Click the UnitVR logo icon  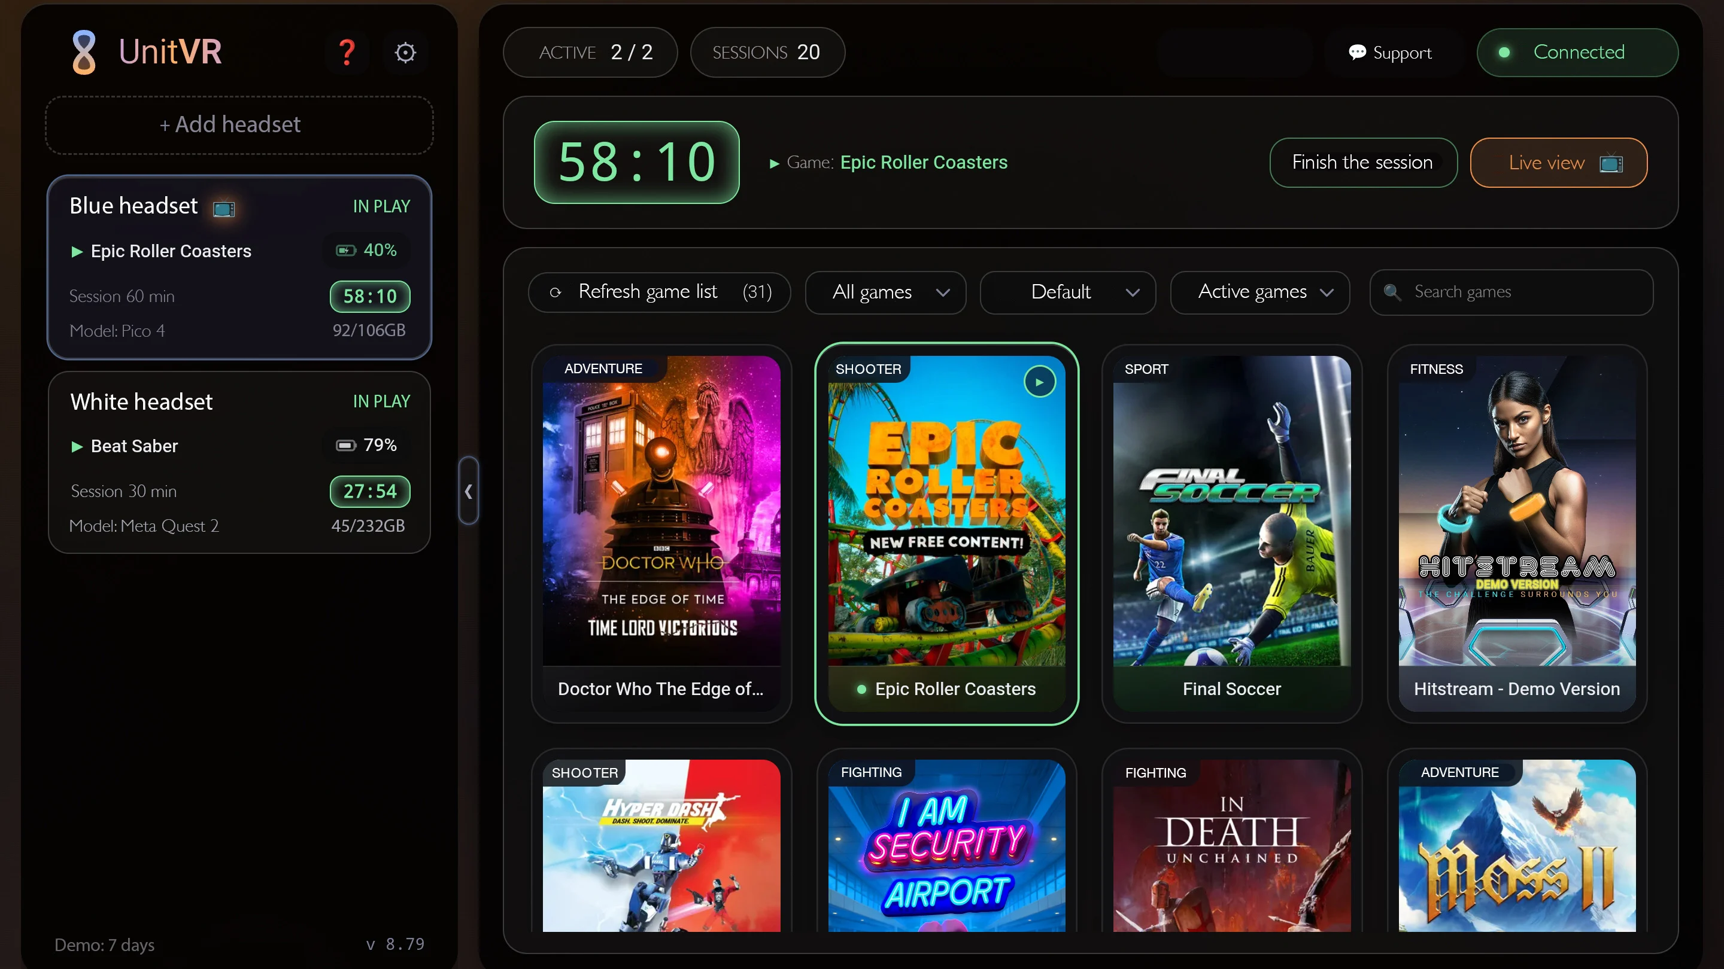(x=84, y=52)
